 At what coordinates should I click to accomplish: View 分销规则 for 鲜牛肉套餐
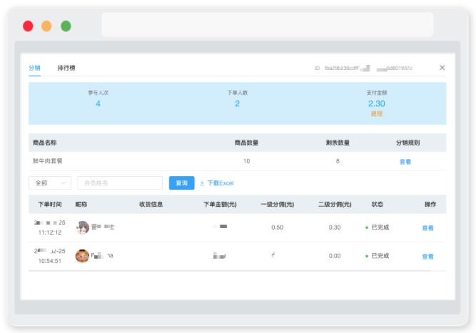(405, 162)
